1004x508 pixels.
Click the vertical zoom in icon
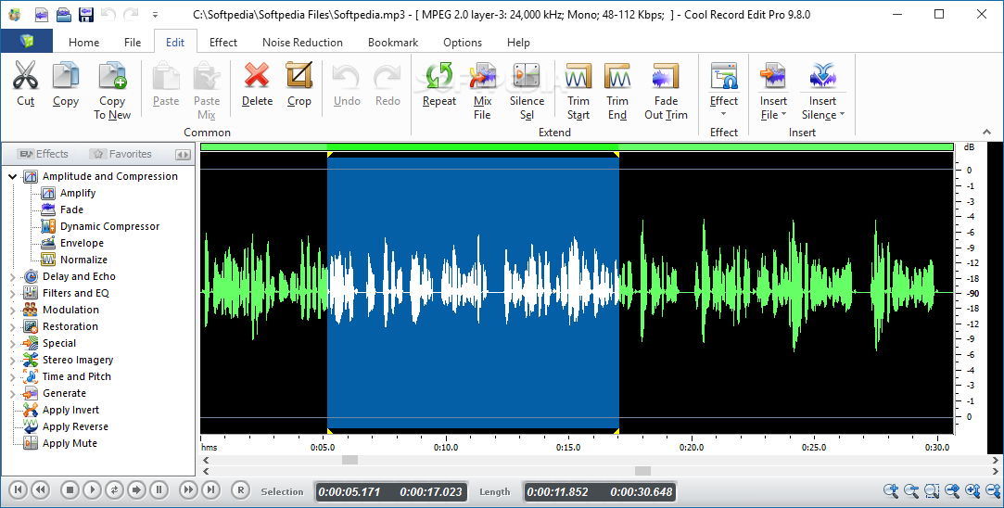(x=972, y=491)
